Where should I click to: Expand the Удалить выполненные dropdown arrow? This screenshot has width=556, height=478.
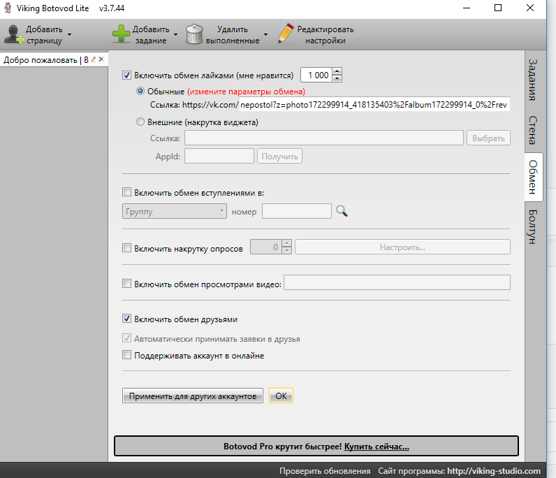pos(265,34)
